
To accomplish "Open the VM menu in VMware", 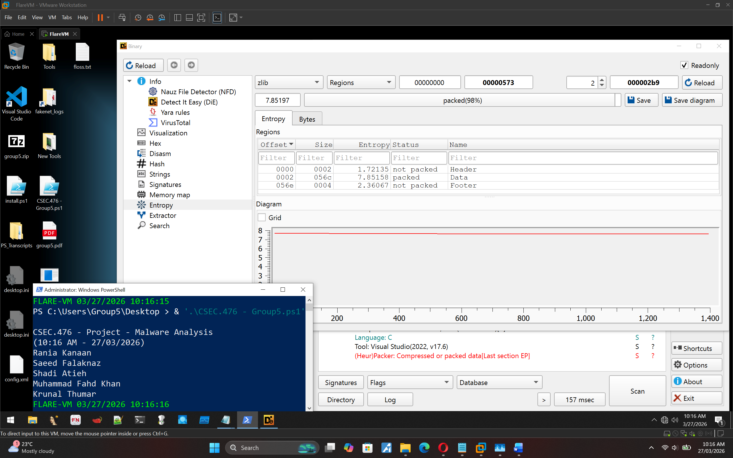I will [52, 17].
